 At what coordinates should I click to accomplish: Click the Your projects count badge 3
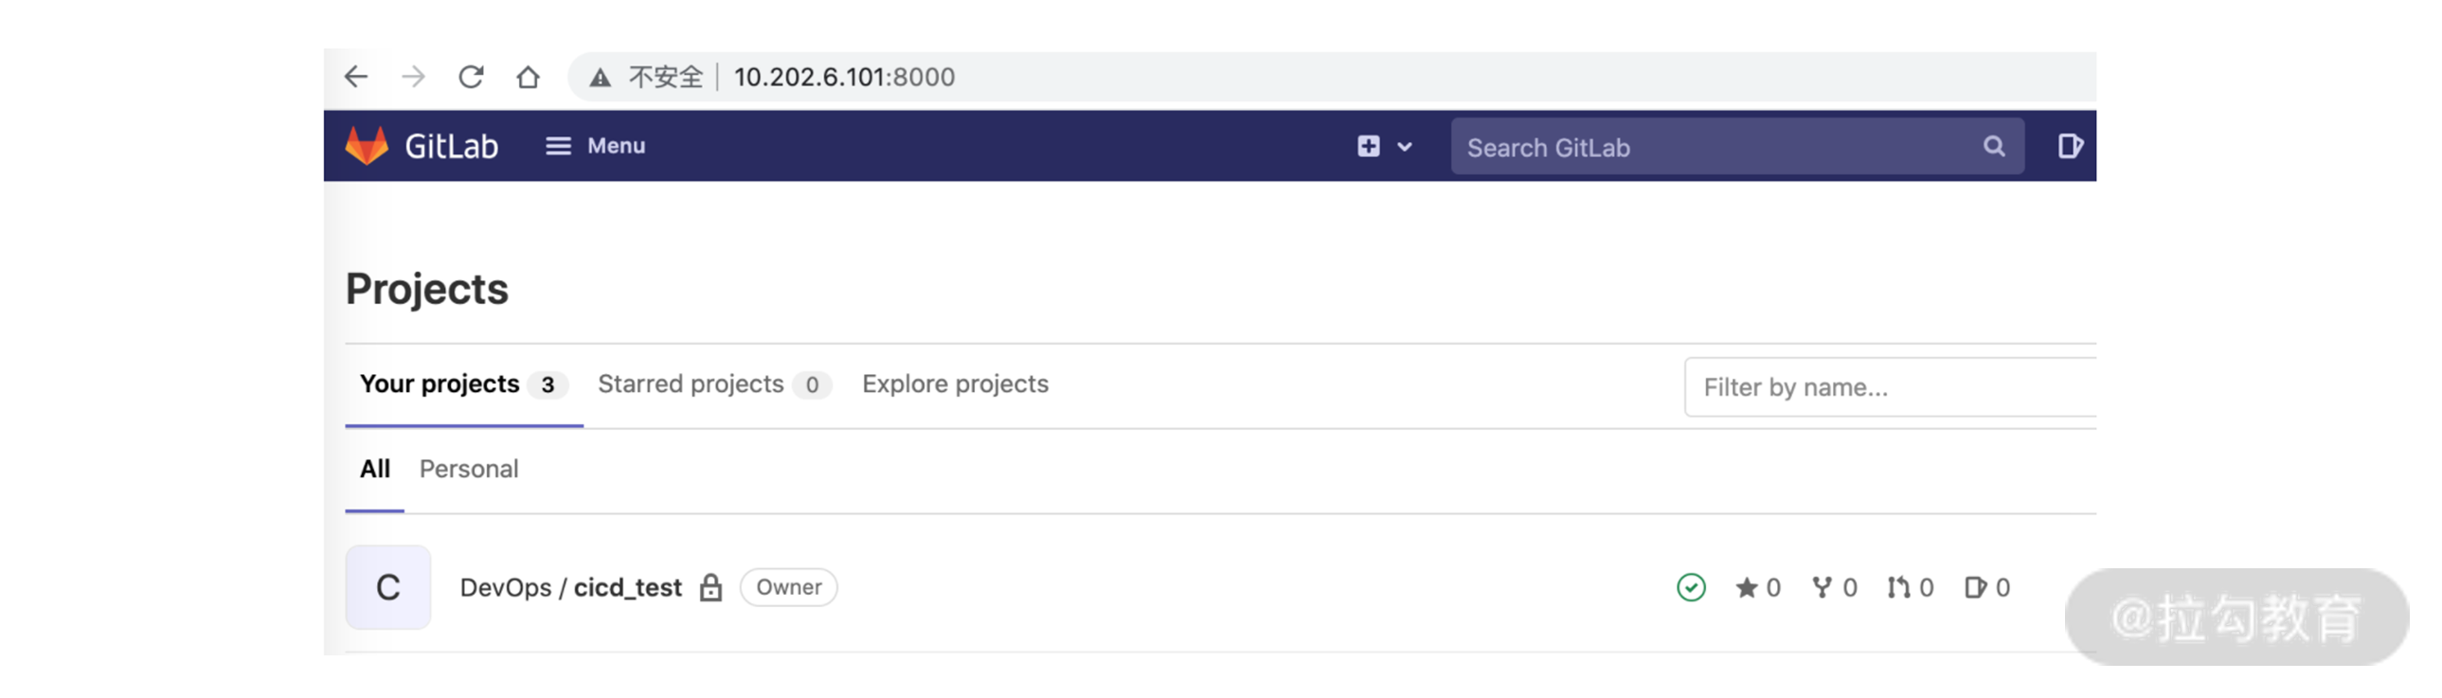pos(548,385)
